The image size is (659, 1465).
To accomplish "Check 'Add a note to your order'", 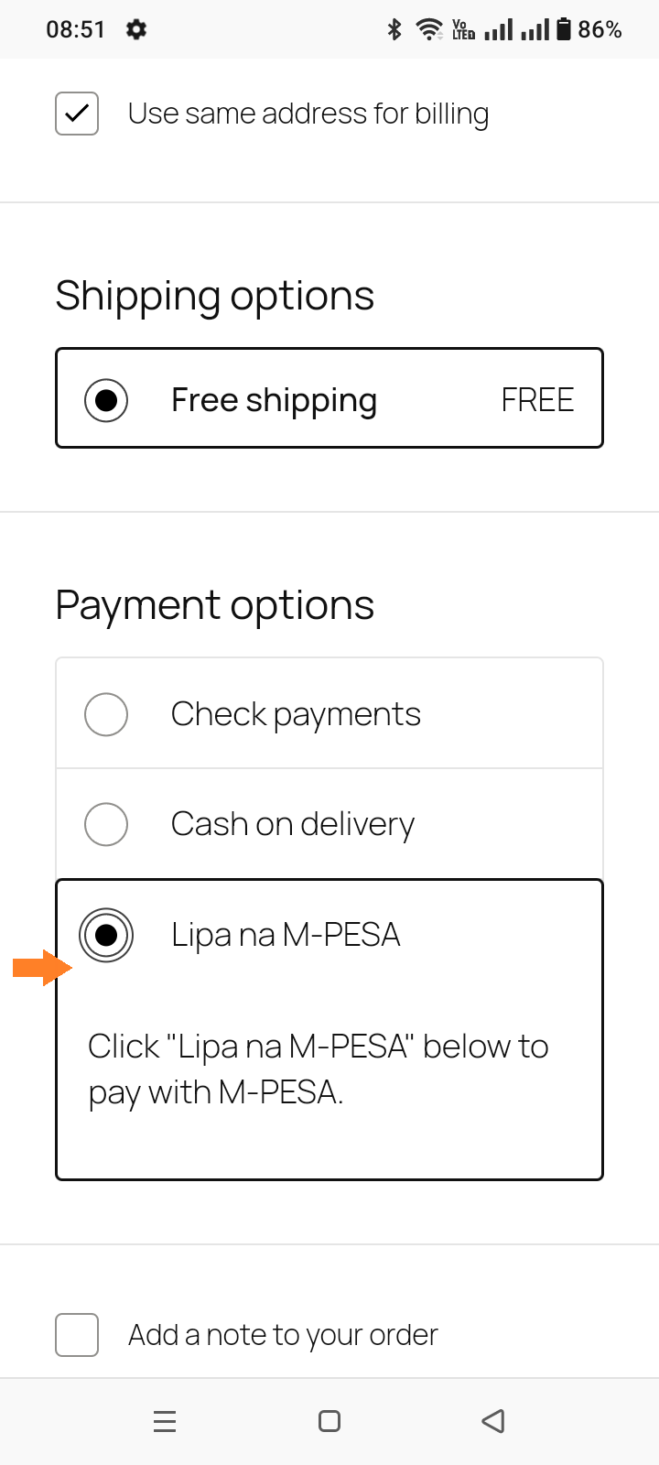I will [x=76, y=1334].
